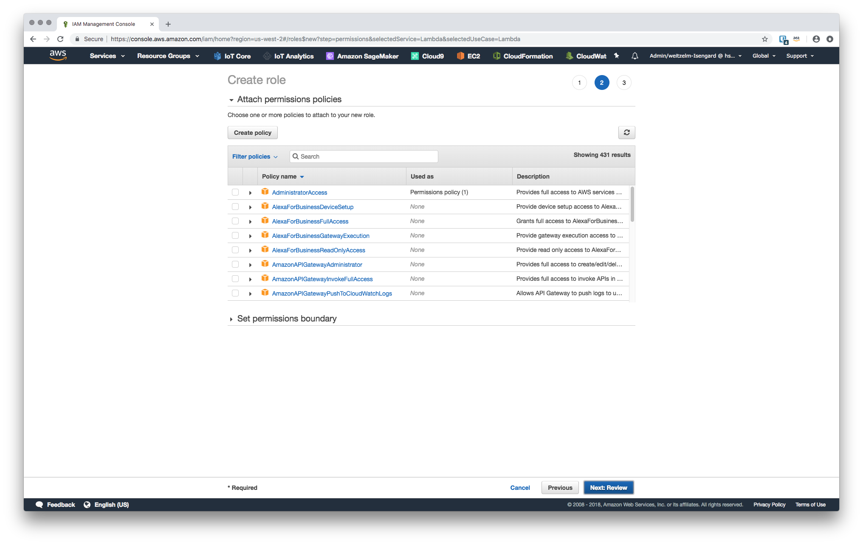
Task: Open the Resource Groups menu
Action: click(x=168, y=56)
